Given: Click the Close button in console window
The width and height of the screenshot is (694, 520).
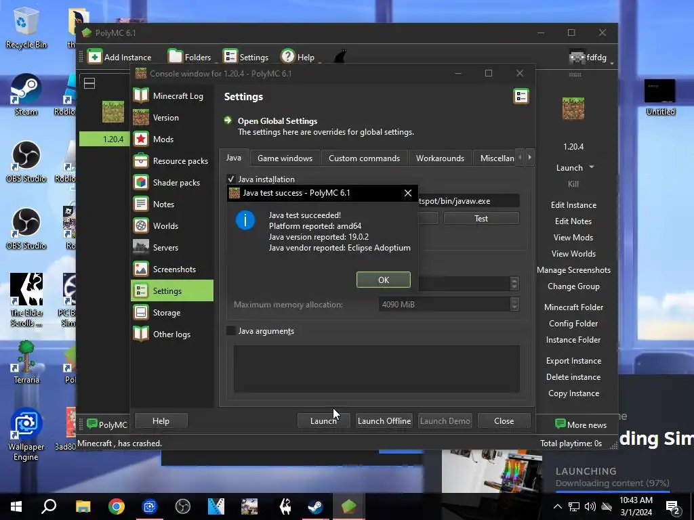Looking at the screenshot, I should pos(504,421).
